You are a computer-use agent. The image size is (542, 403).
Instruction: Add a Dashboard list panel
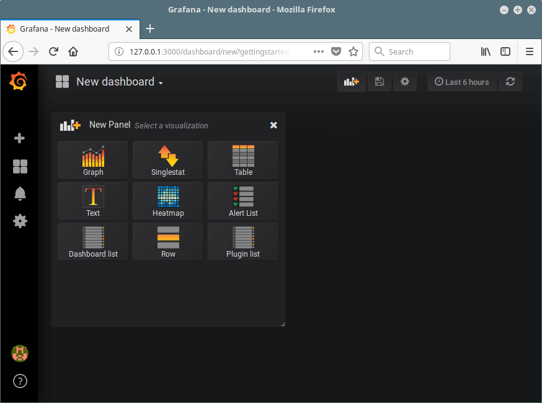tap(93, 242)
